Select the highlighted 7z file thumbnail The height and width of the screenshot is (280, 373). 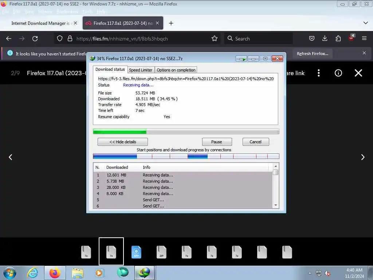[111, 251]
